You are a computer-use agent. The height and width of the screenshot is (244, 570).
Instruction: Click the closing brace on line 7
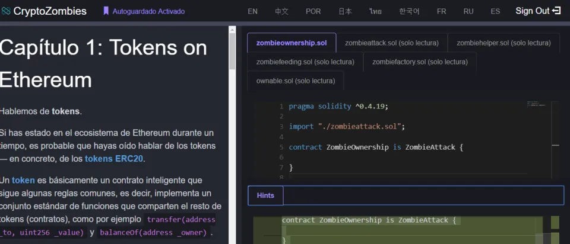(x=291, y=168)
